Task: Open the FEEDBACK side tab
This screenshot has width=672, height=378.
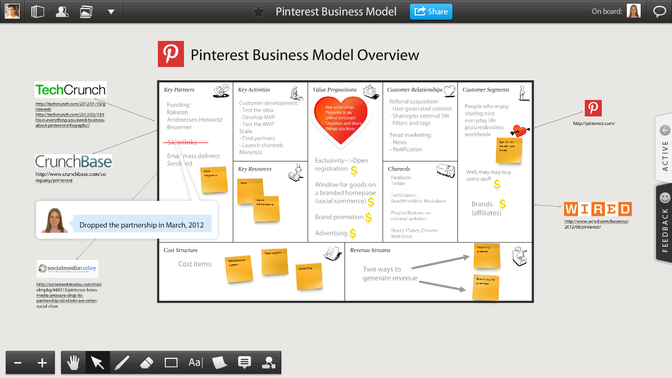Action: tap(665, 223)
